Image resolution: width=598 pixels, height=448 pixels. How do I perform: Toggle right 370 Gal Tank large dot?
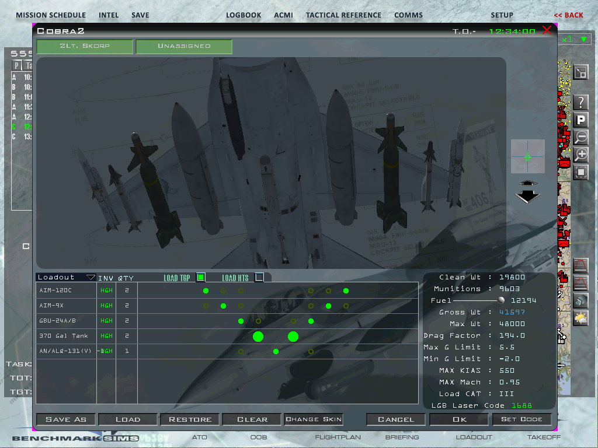(x=293, y=337)
